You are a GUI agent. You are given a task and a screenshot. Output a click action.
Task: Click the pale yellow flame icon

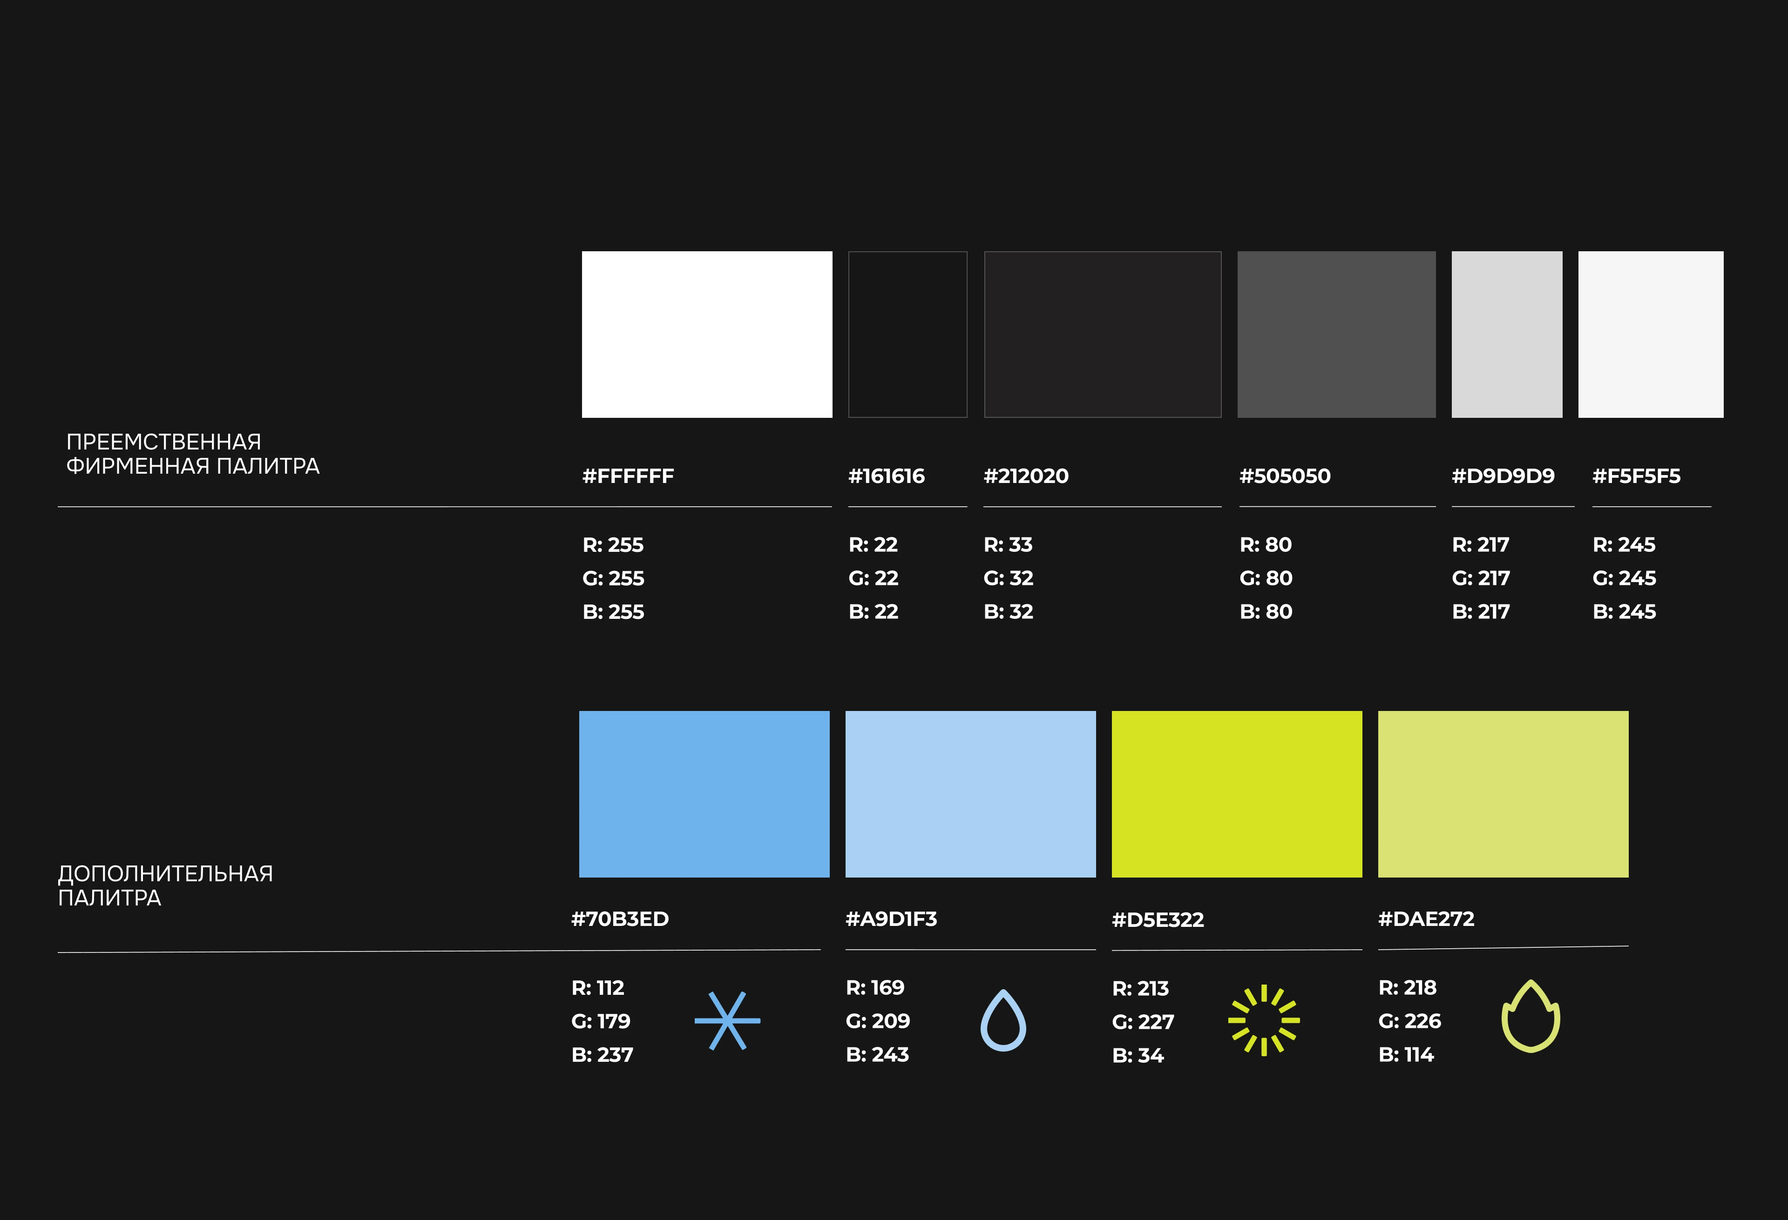1530,1017
